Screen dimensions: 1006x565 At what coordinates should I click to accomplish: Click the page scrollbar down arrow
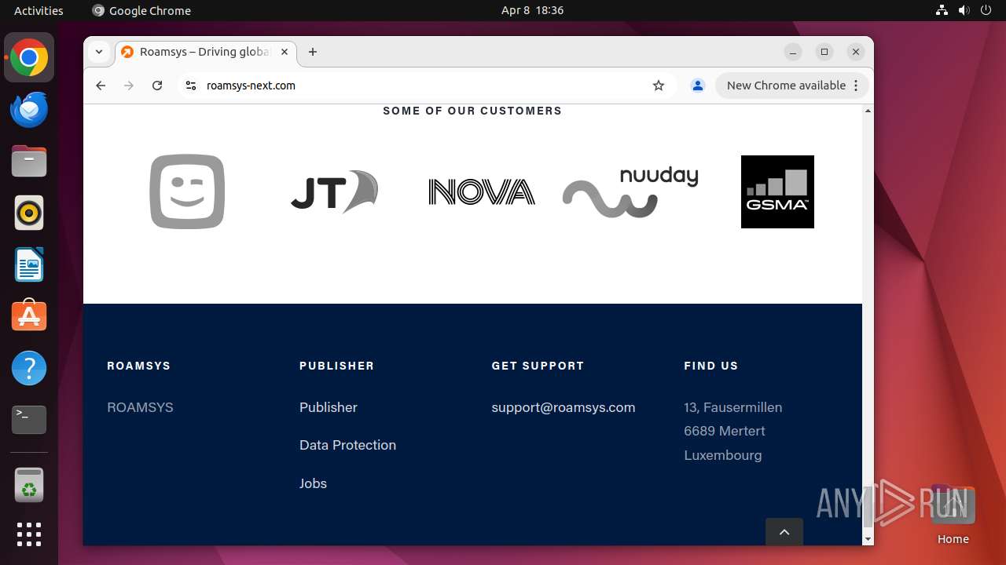tap(868, 539)
